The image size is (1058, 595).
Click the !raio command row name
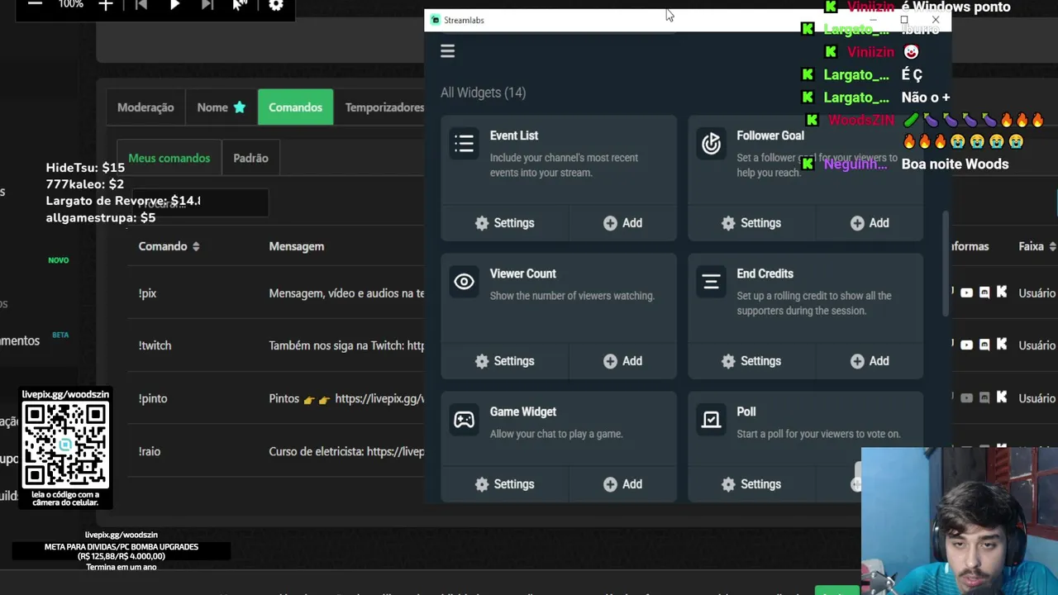[150, 451]
